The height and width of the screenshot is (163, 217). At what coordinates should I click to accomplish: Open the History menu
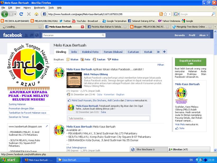(27, 8)
